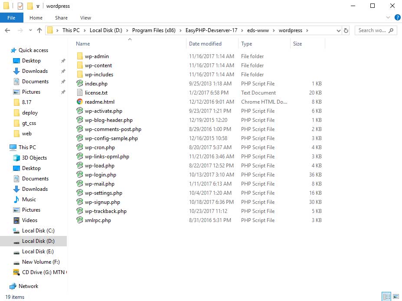Viewport: 402px width, 301px height.
Task: Open the deploy folder in Quick access
Action: (x=30, y=113)
